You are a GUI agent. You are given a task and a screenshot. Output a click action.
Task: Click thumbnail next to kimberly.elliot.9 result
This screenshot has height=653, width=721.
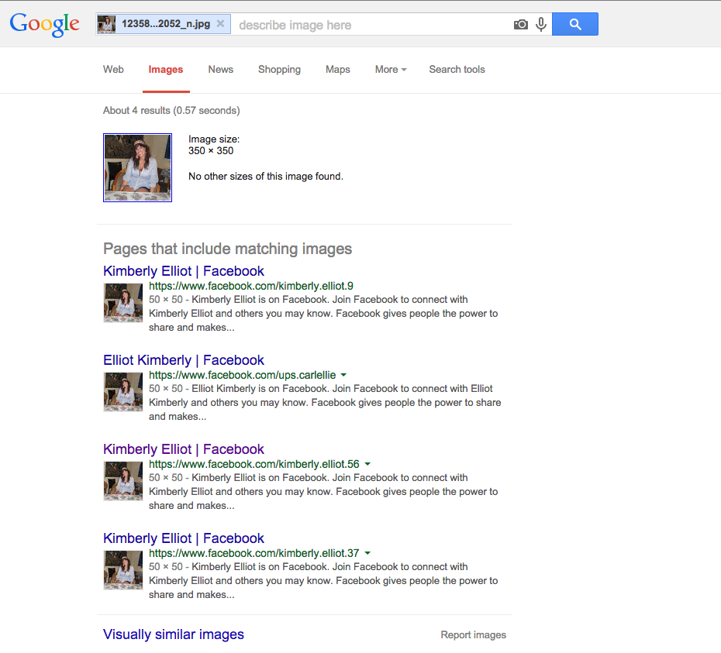pyautogui.click(x=122, y=302)
